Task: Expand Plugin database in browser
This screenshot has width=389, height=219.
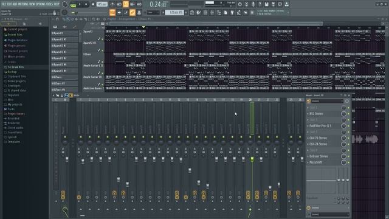Action: tap(15, 40)
